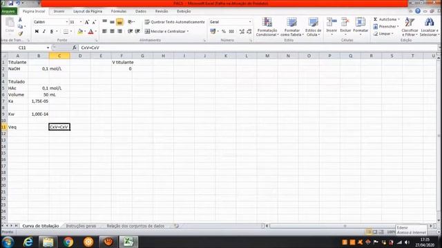Open Internet Explorer from the taskbar
This screenshot has height=248, width=442.
pos(28,242)
